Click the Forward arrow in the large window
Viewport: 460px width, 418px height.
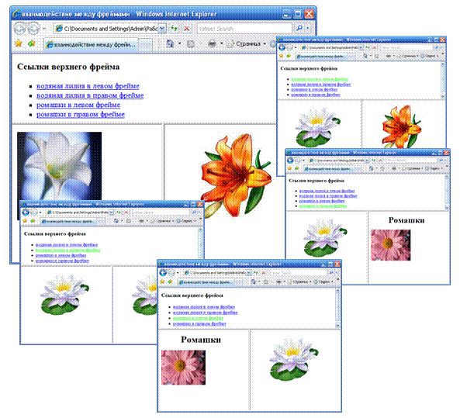[x=33, y=29]
